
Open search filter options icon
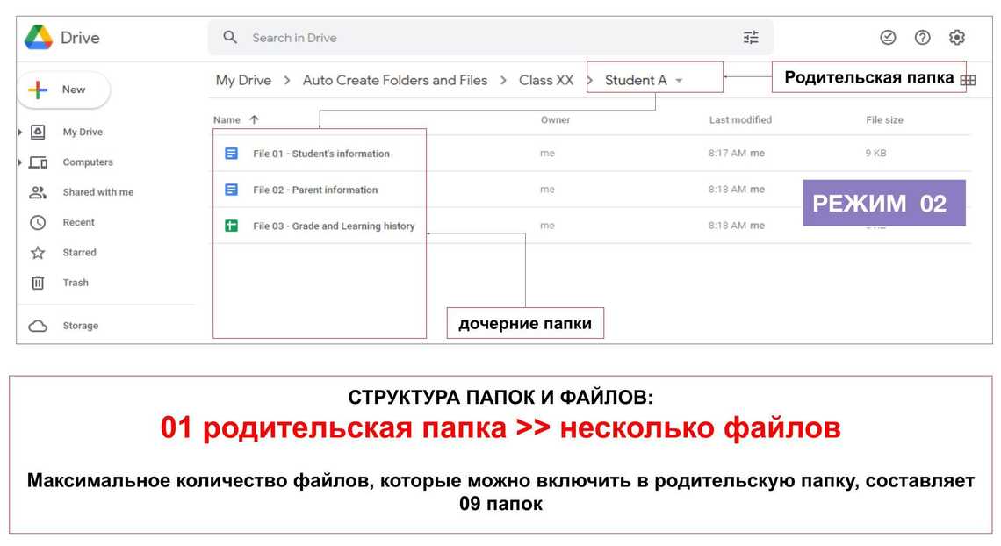[751, 38]
